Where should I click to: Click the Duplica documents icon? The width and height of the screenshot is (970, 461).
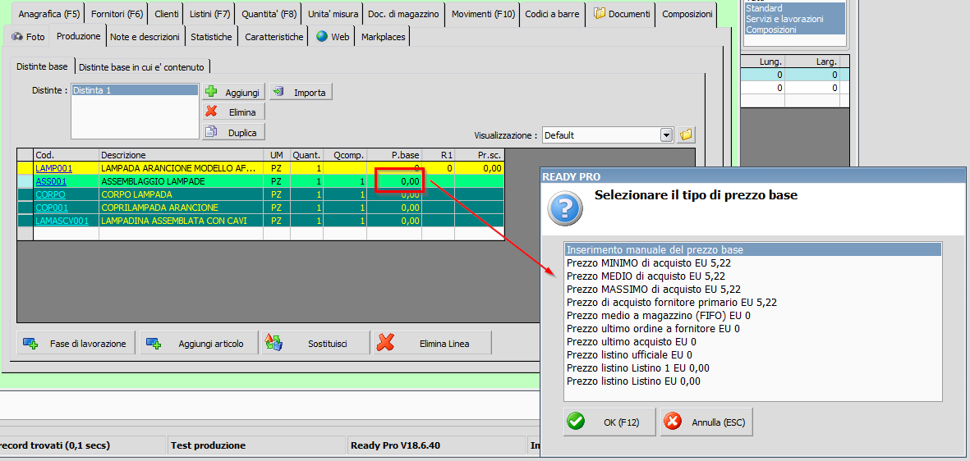(212, 131)
